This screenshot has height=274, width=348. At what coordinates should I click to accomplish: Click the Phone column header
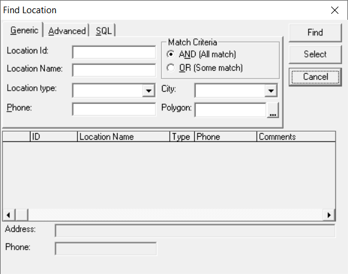pos(226,137)
